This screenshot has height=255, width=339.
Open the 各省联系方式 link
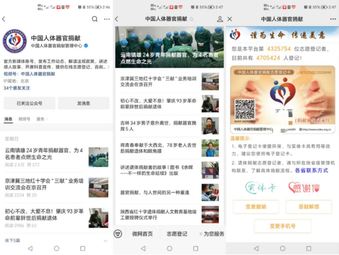[312, 170]
